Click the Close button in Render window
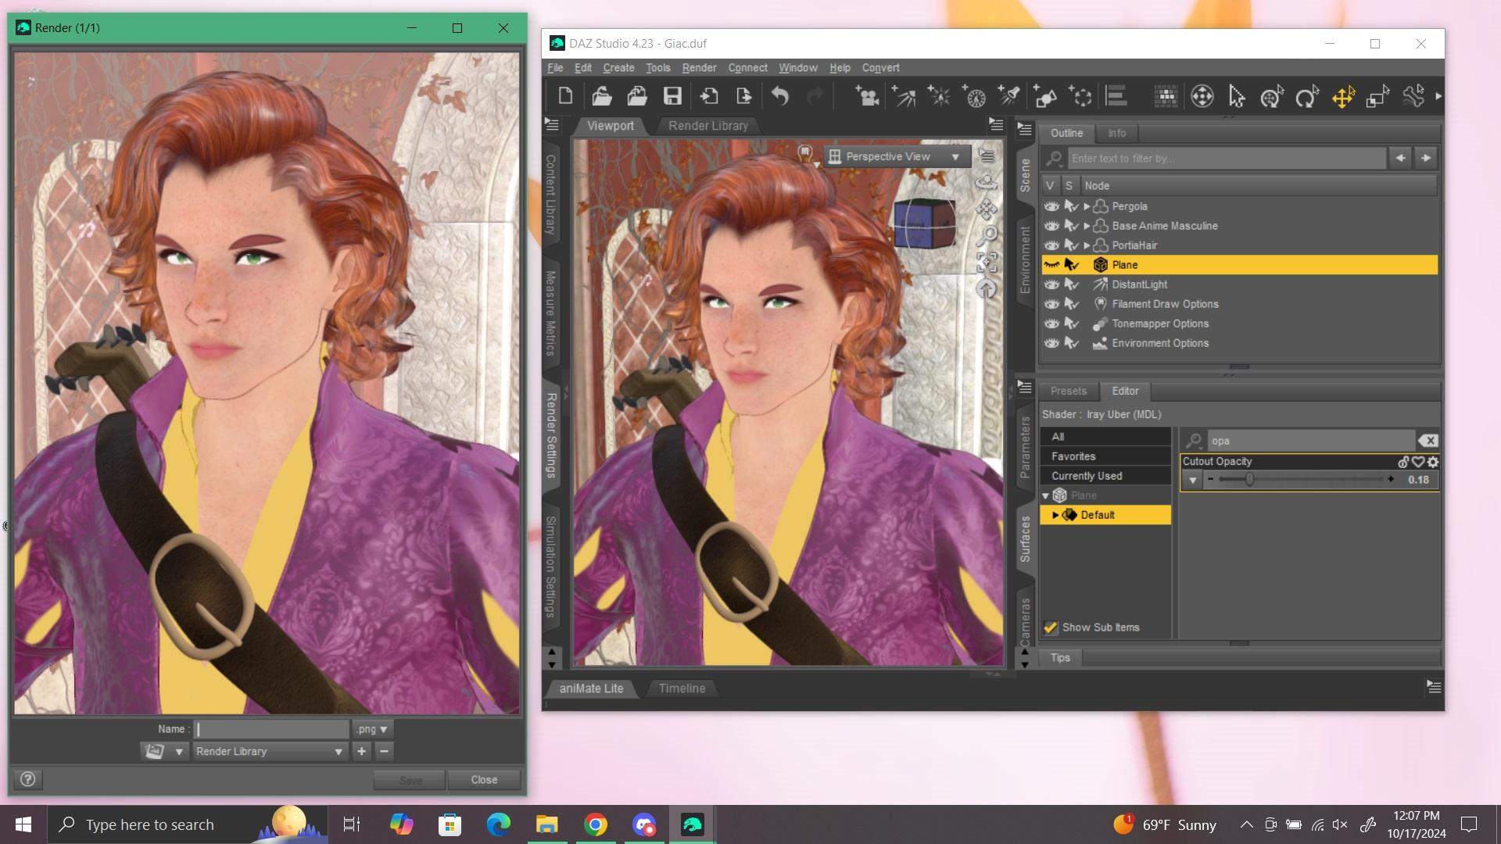This screenshot has width=1501, height=844. [x=483, y=780]
